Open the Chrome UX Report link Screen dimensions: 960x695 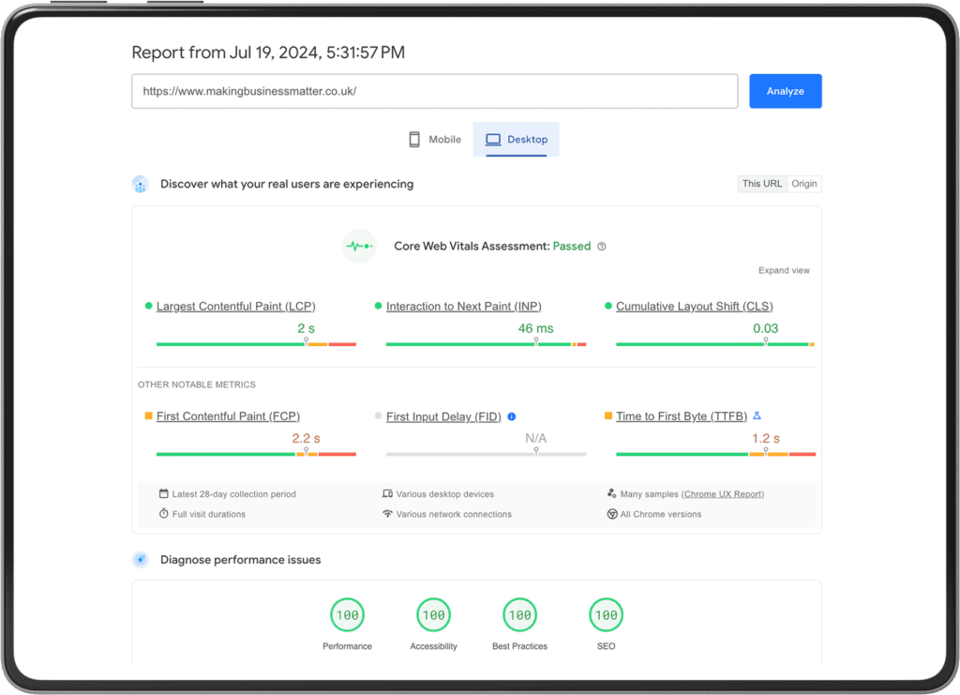point(723,494)
